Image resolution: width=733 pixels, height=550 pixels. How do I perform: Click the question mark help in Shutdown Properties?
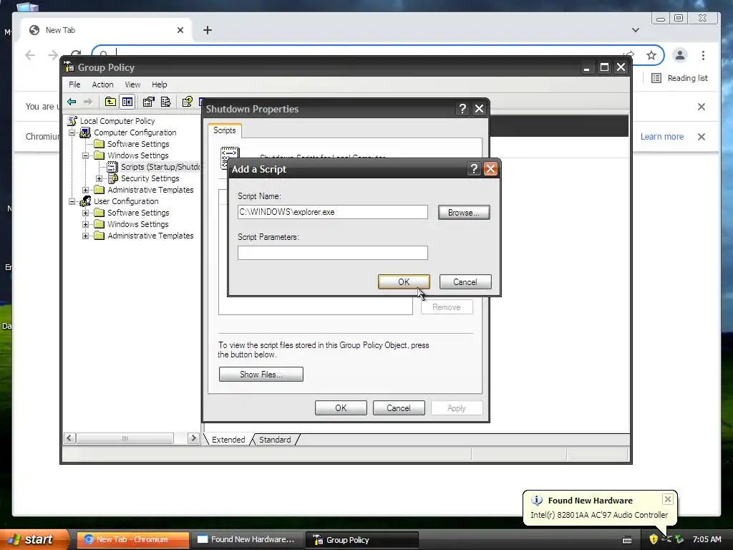(x=462, y=109)
